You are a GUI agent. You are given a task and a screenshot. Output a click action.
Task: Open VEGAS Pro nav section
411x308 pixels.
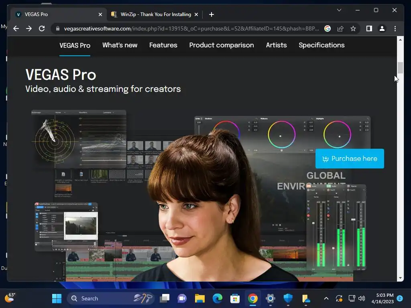(x=75, y=45)
